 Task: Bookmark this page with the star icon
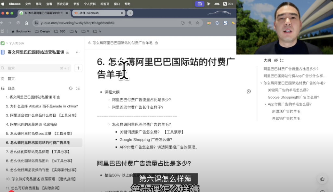[x=197, y=23]
